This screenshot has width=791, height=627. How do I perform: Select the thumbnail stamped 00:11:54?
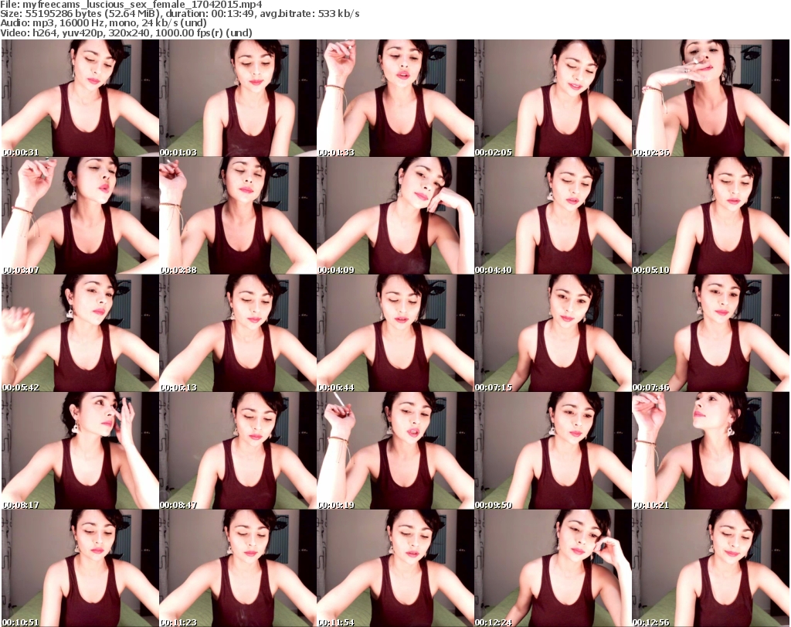point(395,568)
